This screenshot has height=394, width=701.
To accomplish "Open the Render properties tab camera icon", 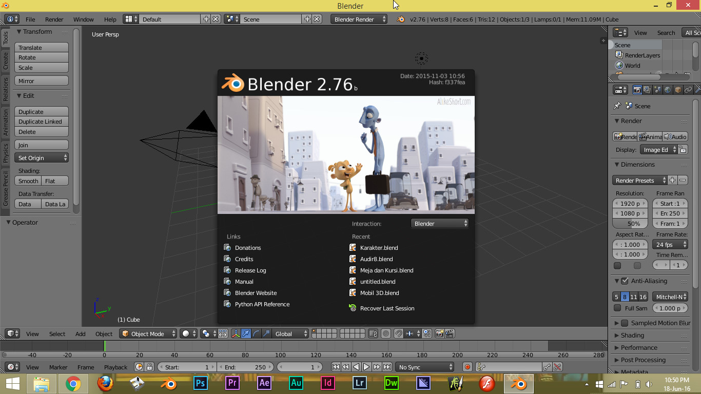I will [637, 90].
